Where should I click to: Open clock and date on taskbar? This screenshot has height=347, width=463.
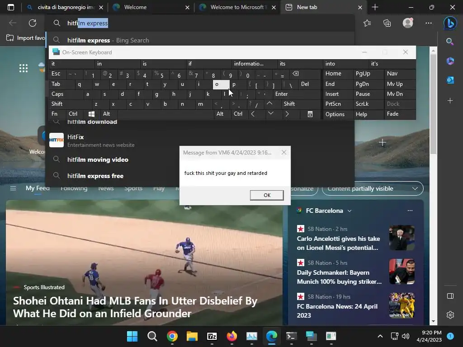tap(429, 336)
